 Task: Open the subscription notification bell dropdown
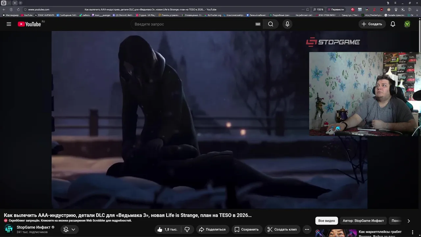[69, 229]
